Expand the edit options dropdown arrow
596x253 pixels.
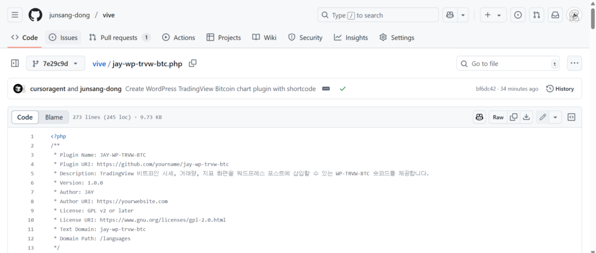tap(555, 117)
